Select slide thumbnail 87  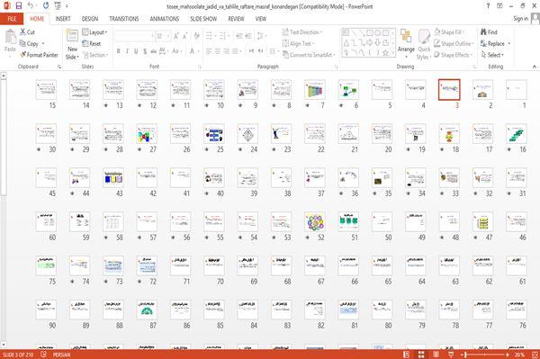point(147,310)
